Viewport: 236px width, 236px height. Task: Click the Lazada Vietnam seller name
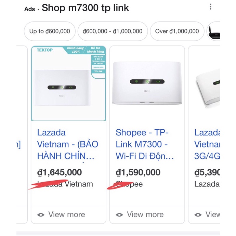pos(65,184)
